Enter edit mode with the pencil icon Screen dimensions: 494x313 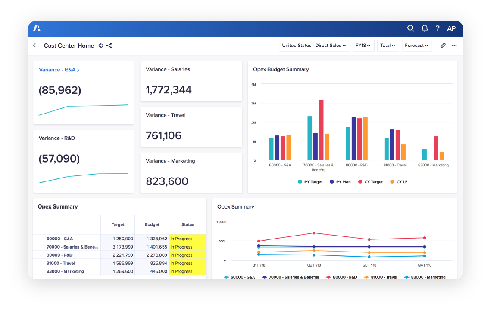443,45
